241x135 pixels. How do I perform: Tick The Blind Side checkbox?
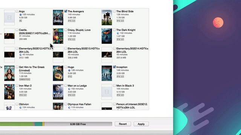tap(114, 11)
